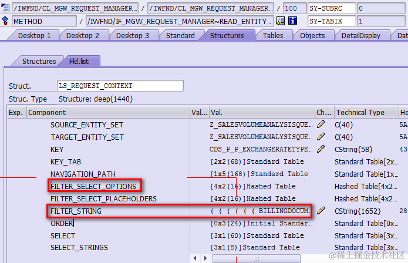The width and height of the screenshot is (408, 263).
Task: Click the Technical Type column header
Action: [366, 112]
